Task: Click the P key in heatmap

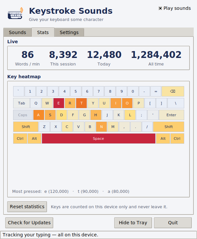Action: (139, 103)
